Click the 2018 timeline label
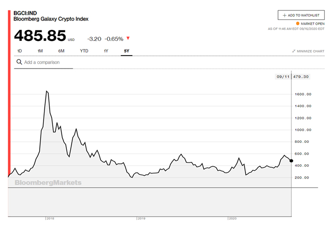The width and height of the screenshot is (332, 229). coord(50,219)
